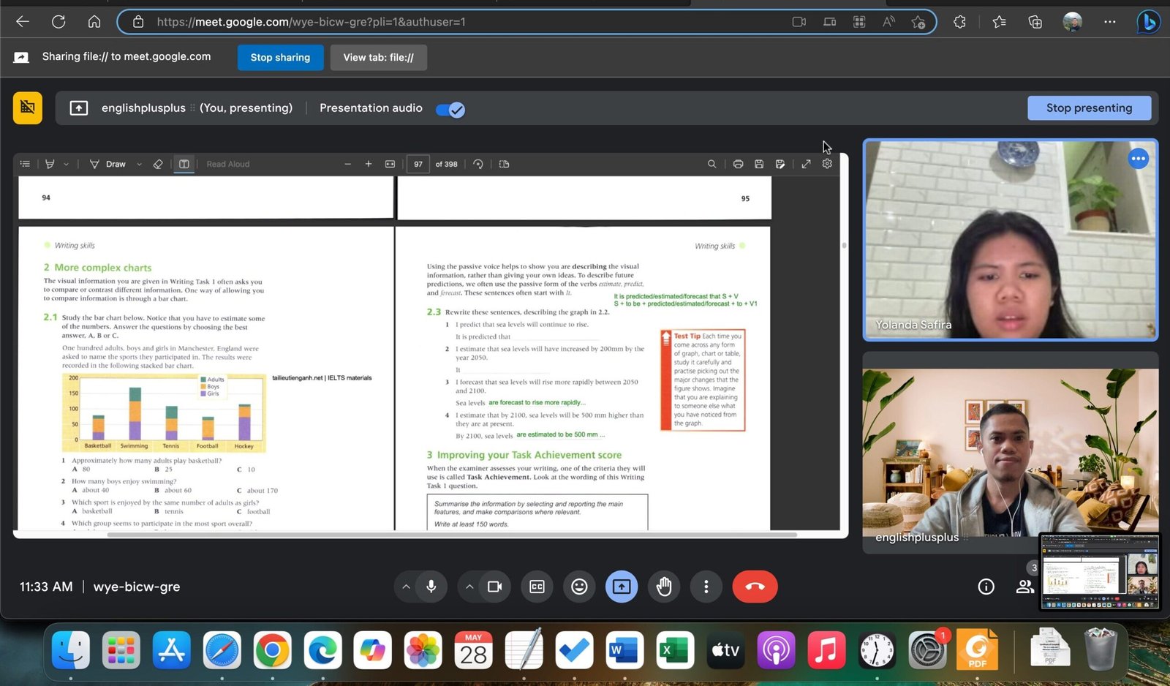The height and width of the screenshot is (686, 1170).
Task: Search within the PDF document
Action: [x=712, y=164]
